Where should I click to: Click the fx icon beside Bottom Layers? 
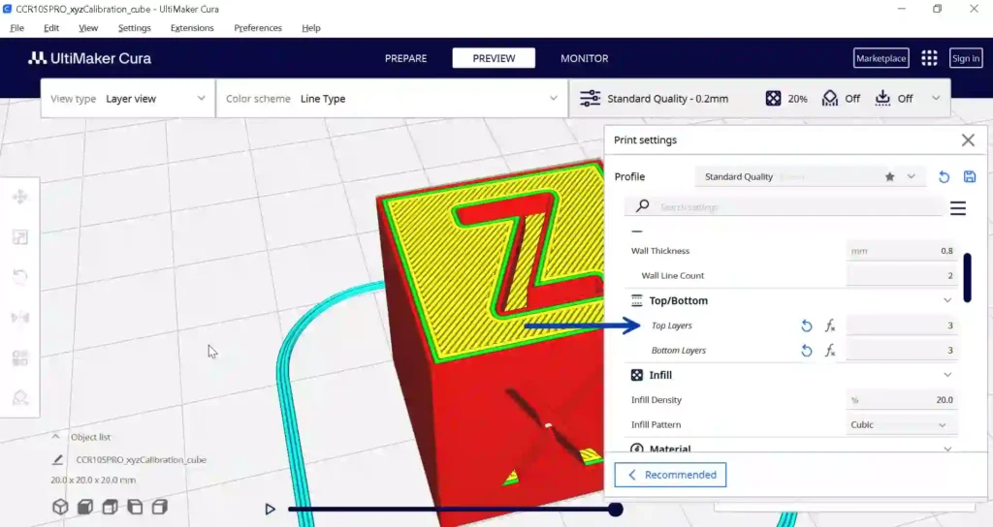point(830,351)
